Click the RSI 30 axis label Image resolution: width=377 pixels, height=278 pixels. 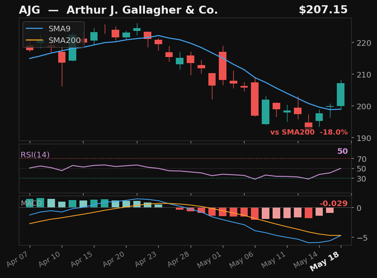361,179
